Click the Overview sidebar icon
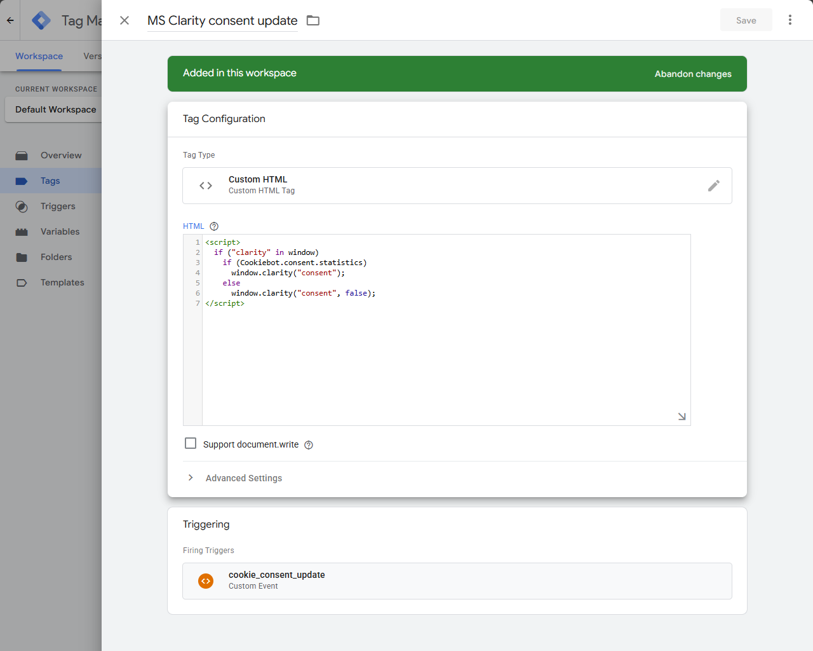This screenshot has width=813, height=651. [22, 155]
